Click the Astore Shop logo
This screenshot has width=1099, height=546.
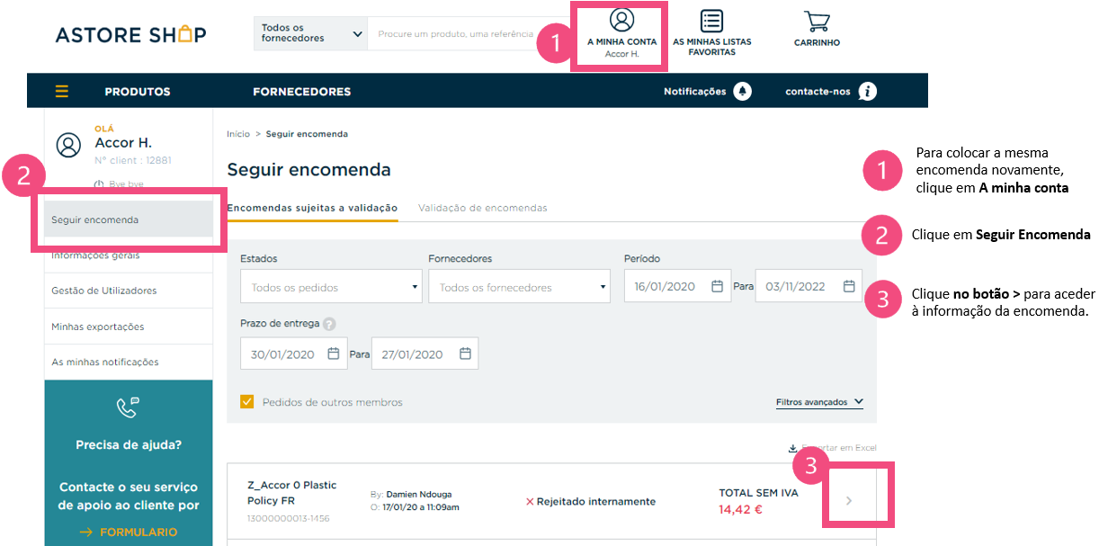coord(131,34)
